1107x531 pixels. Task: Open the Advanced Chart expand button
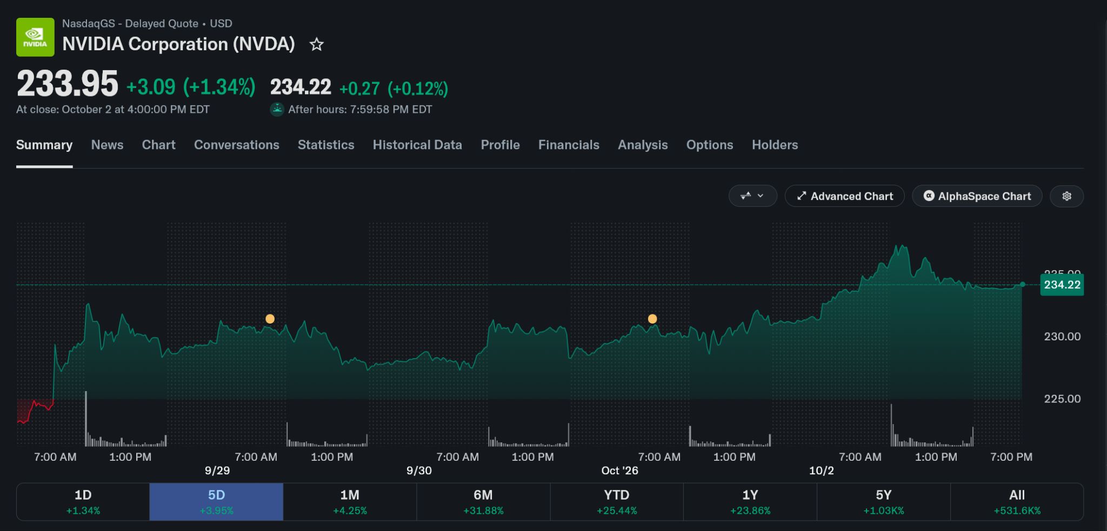(844, 196)
